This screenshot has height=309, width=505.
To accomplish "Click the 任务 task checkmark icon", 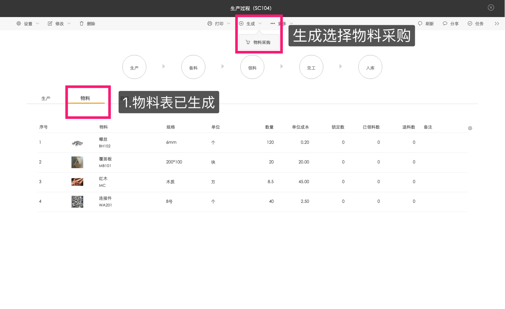I will click(x=469, y=23).
